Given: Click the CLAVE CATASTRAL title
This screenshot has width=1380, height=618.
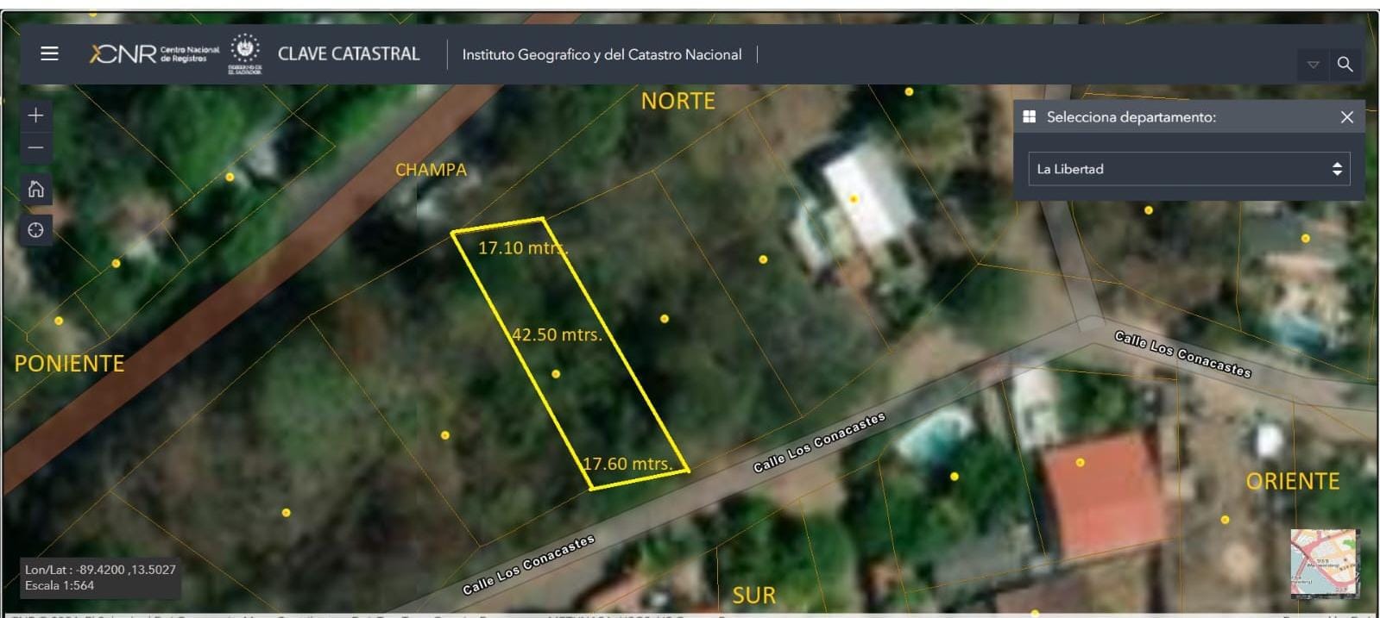Looking at the screenshot, I should coord(349,53).
